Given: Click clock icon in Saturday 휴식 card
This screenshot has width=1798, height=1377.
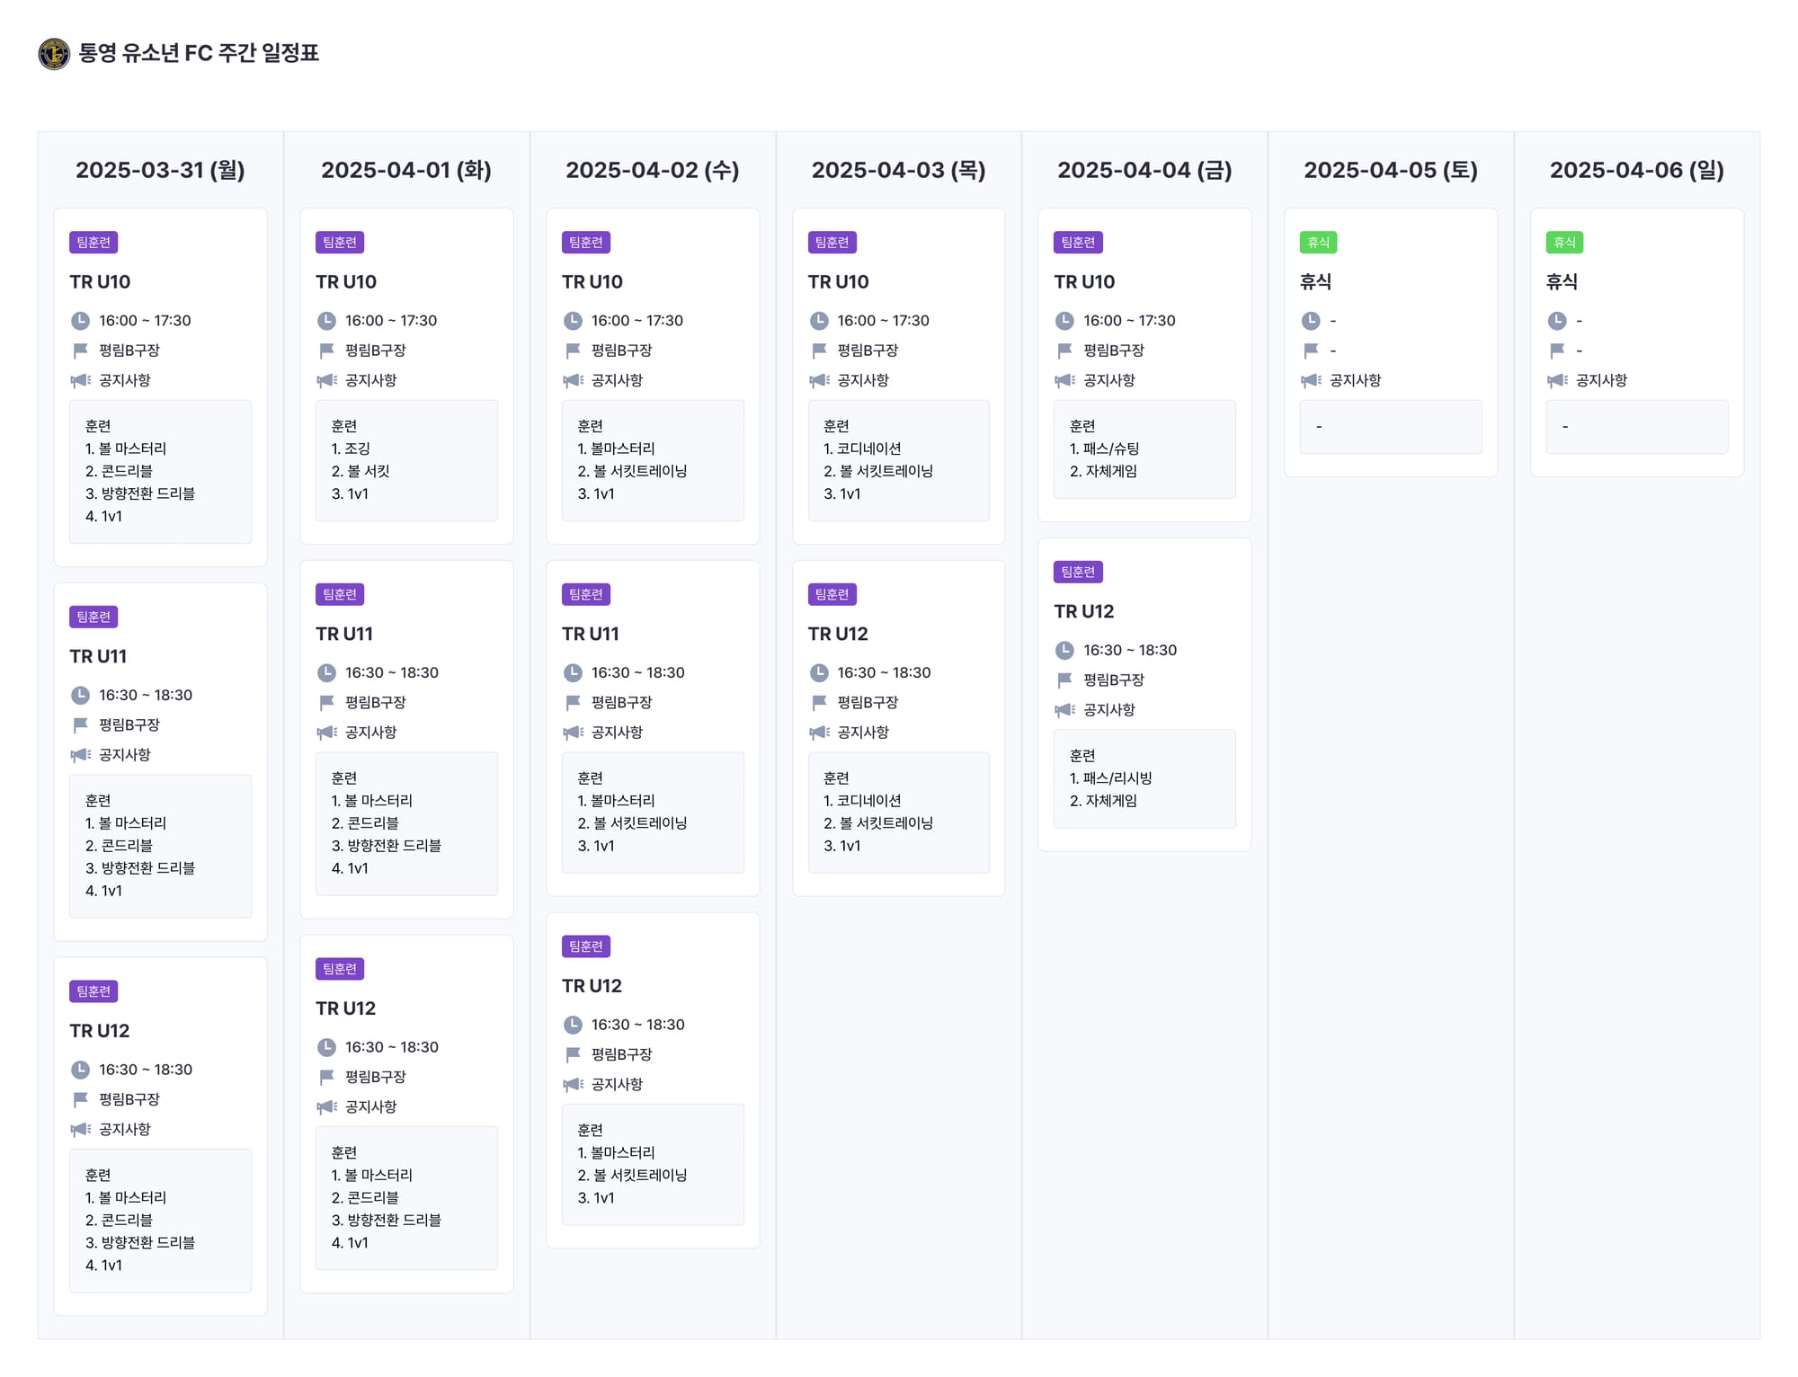Looking at the screenshot, I should (1311, 321).
